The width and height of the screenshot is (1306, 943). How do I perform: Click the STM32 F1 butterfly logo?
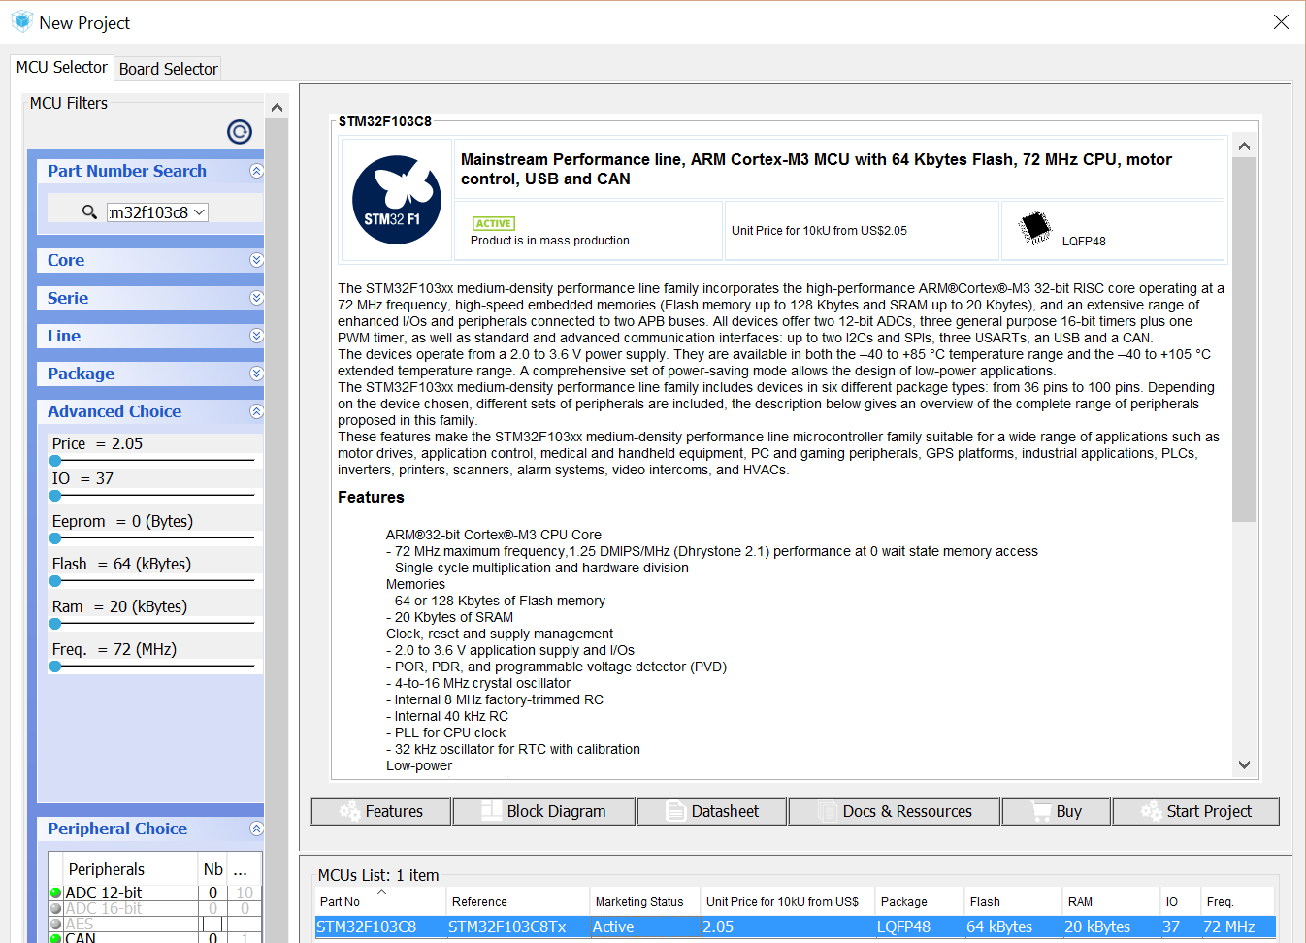tap(397, 200)
